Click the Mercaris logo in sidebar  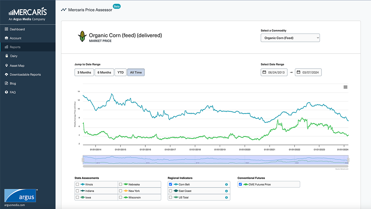click(x=28, y=14)
